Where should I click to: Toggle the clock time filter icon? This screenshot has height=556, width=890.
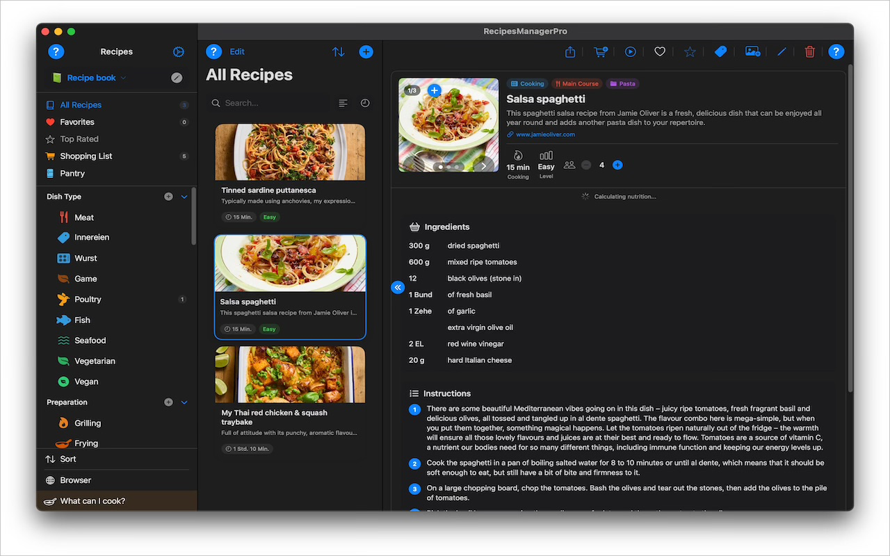pos(365,103)
